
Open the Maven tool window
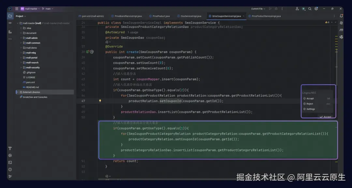[x=341, y=30]
